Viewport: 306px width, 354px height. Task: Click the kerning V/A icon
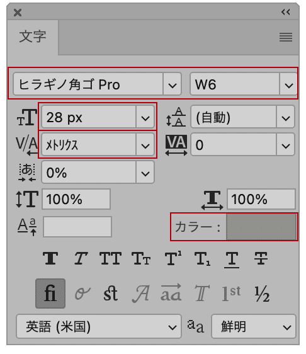pyautogui.click(x=26, y=146)
